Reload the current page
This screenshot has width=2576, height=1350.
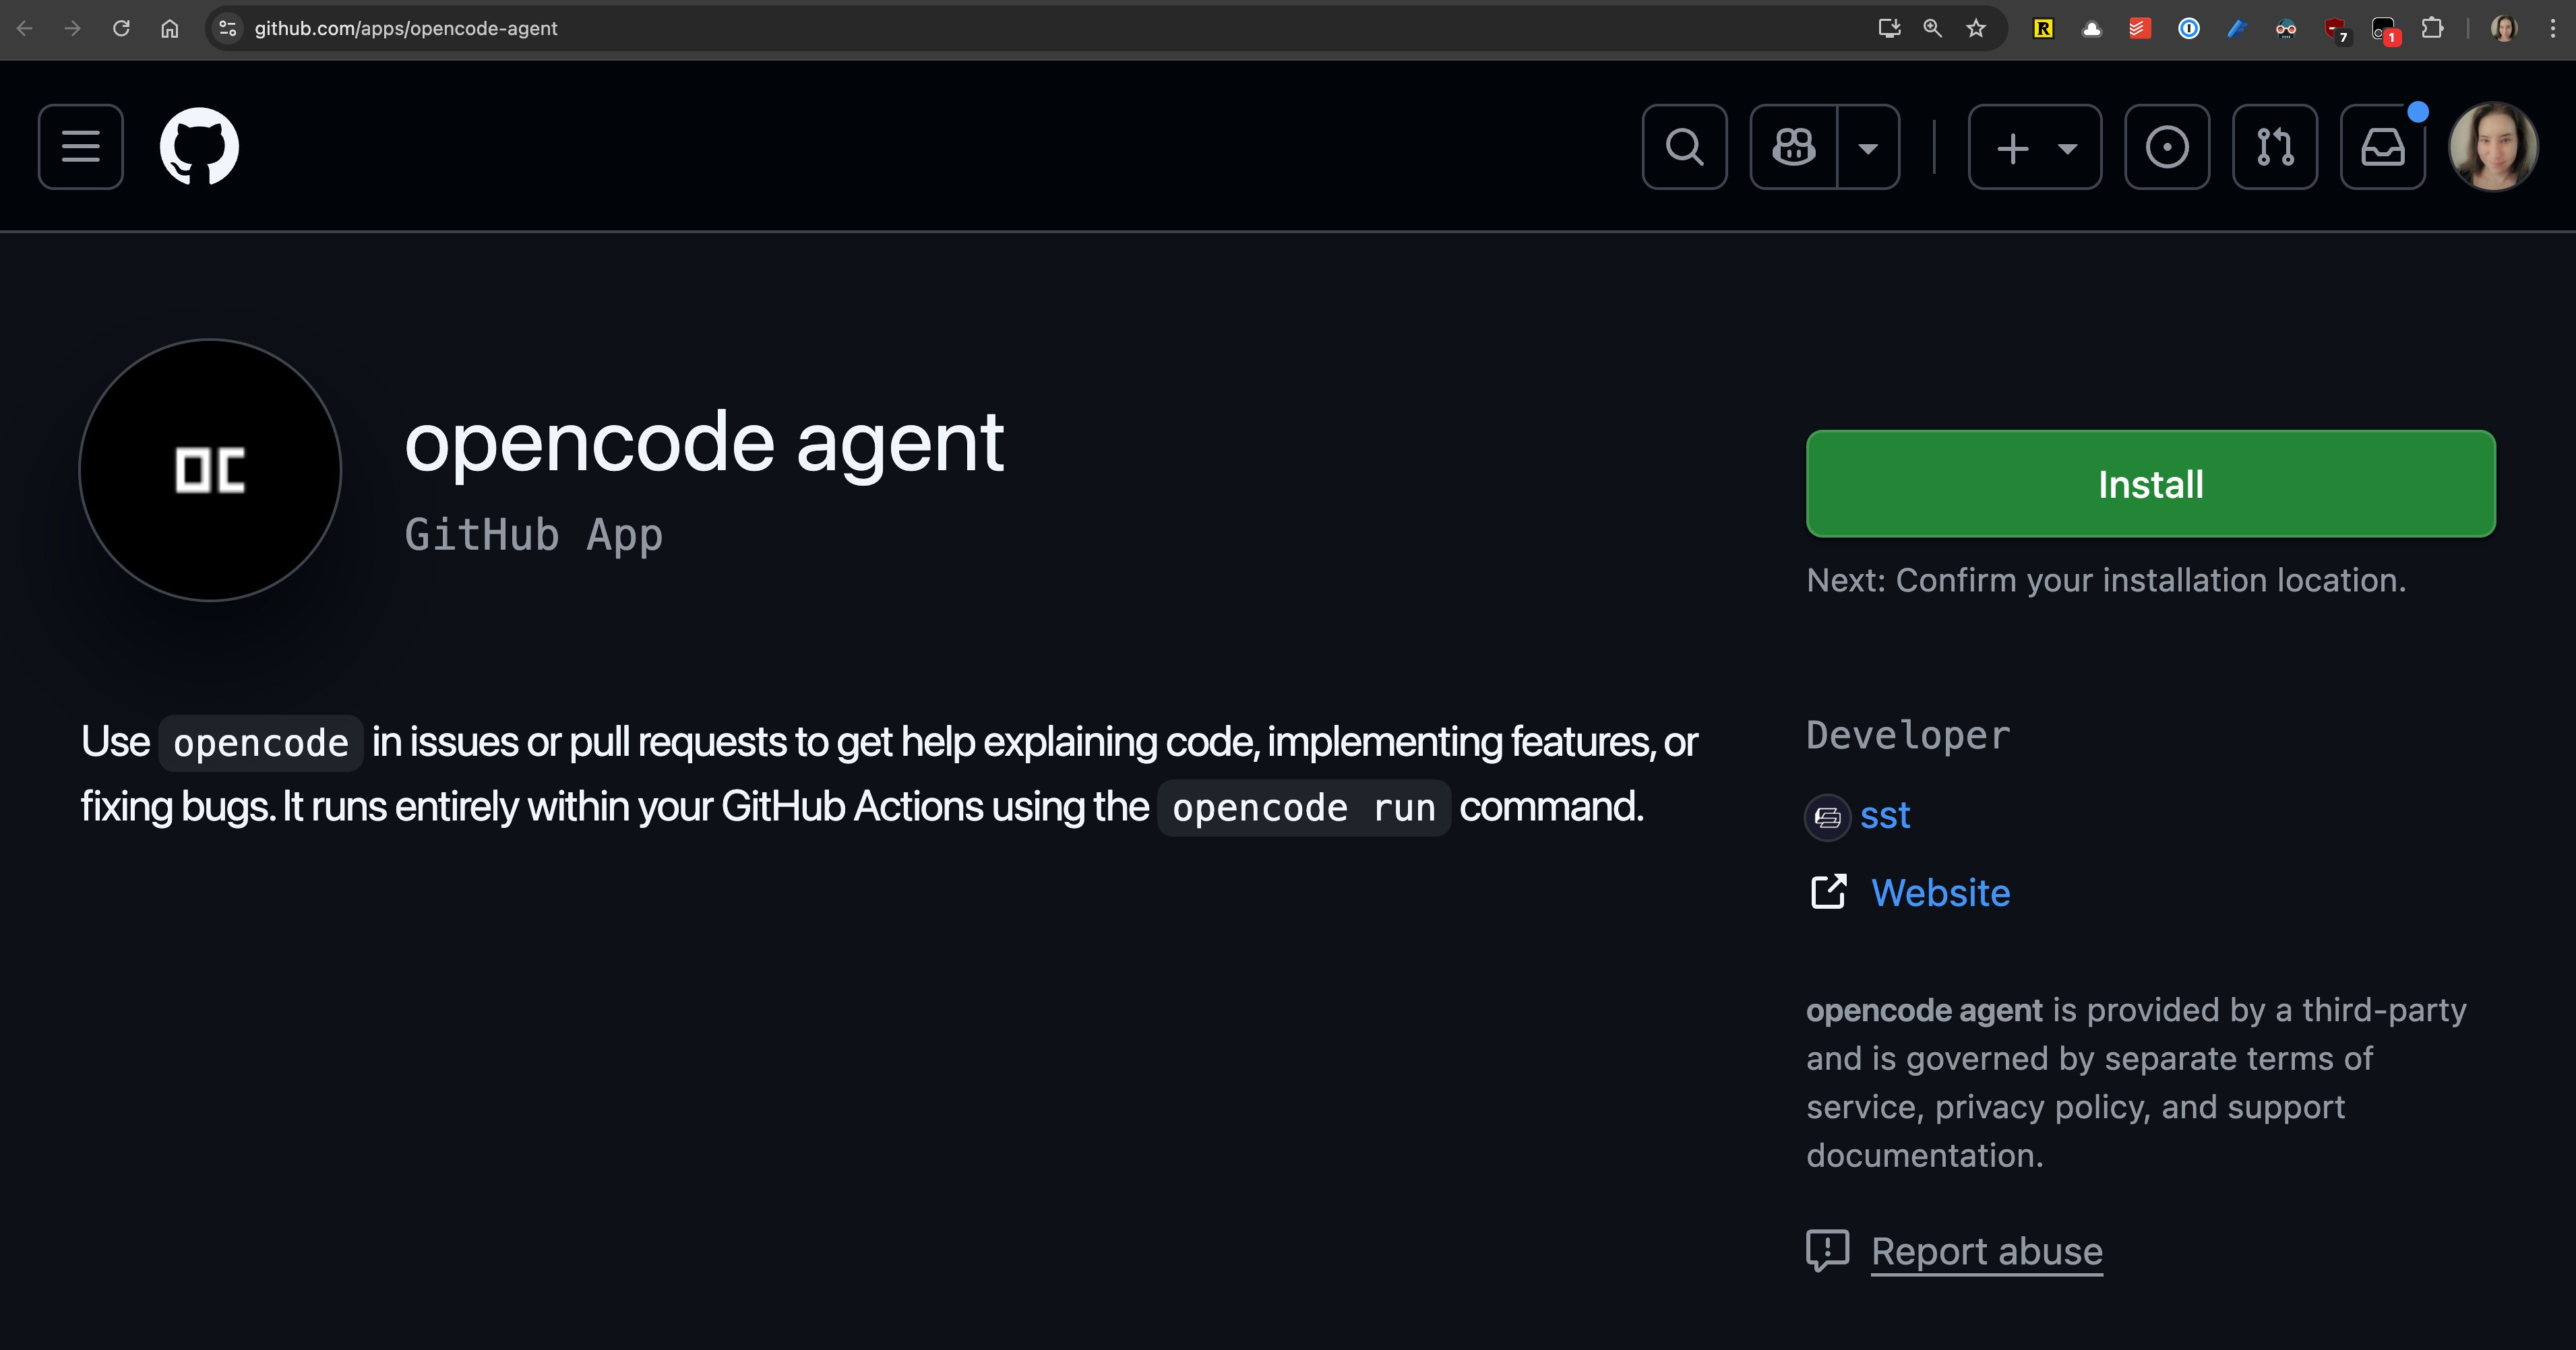click(121, 28)
